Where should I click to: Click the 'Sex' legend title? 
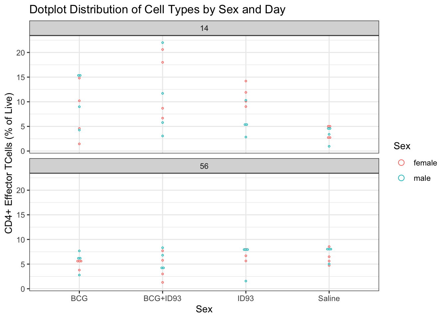pos(402,146)
